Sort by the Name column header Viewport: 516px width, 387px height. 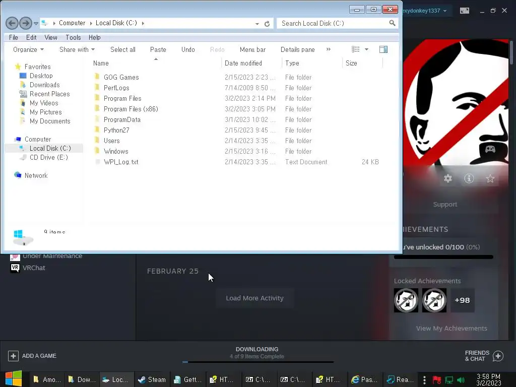(101, 63)
